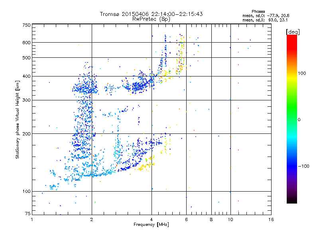Click the x-axis label '16'
Screen dimensions: 319x239
click(271, 219)
